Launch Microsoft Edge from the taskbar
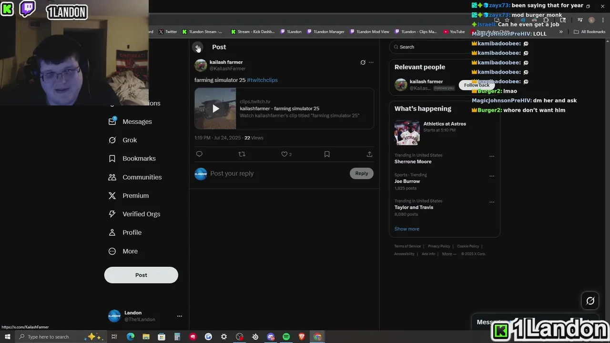610x343 pixels. 130,337
